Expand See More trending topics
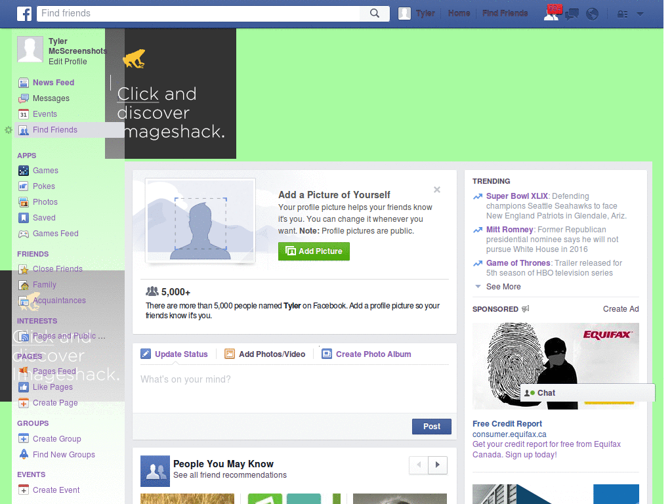Image resolution: width=672 pixels, height=504 pixels. click(x=503, y=286)
